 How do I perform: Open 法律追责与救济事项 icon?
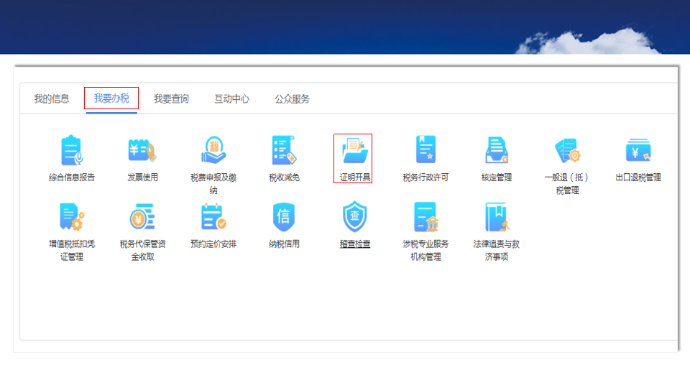coord(497,217)
